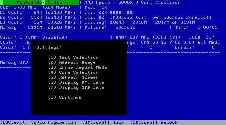
Task: Open (6) Display DMI Data entry
Action: click(x=76, y=82)
